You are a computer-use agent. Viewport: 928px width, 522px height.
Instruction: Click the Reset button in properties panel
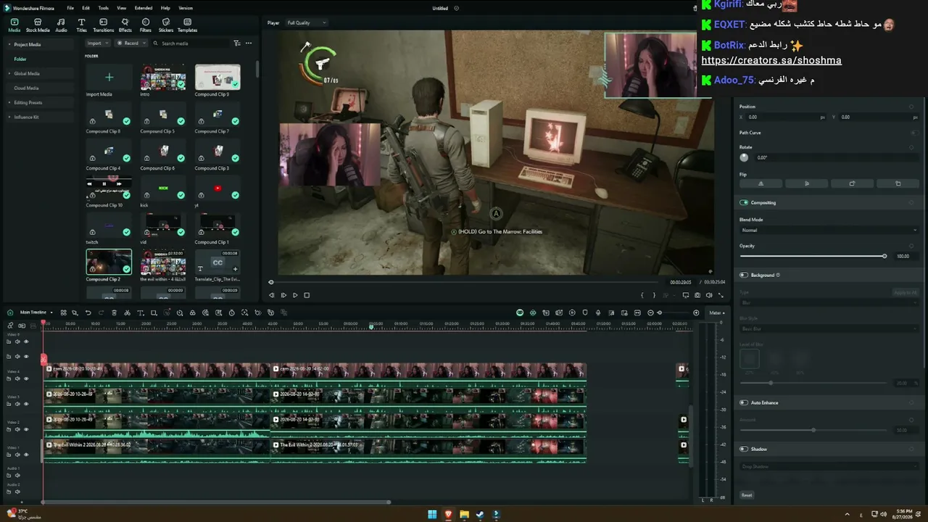tap(747, 495)
